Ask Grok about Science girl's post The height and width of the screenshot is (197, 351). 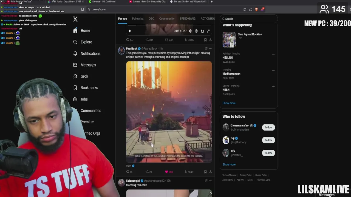click(x=206, y=181)
